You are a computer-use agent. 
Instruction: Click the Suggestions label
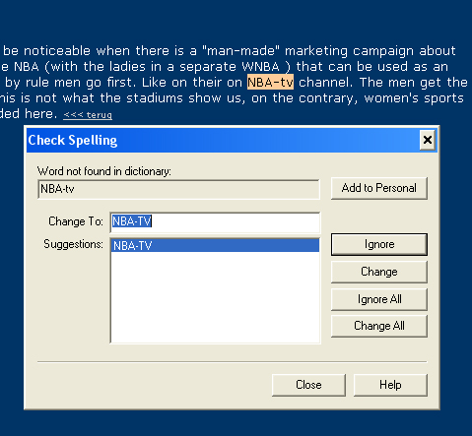coord(73,244)
